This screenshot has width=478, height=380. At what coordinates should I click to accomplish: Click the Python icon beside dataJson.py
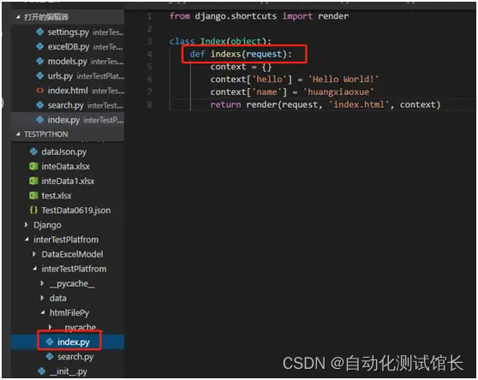pyautogui.click(x=33, y=151)
